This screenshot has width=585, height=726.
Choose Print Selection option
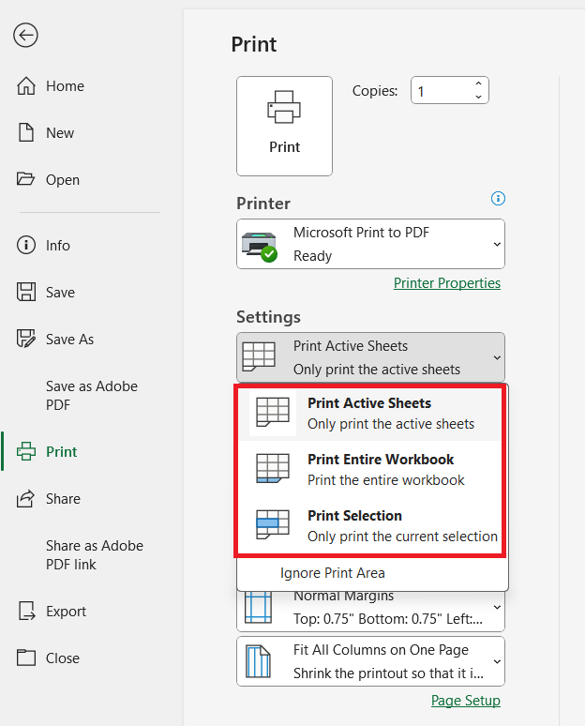pyautogui.click(x=370, y=525)
